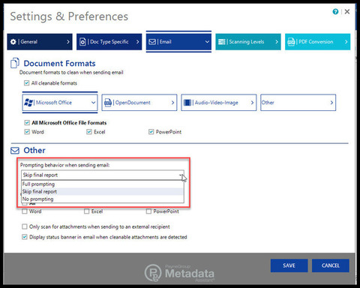Click the CANCEL button
This screenshot has height=288, width=360.
pyautogui.click(x=331, y=265)
